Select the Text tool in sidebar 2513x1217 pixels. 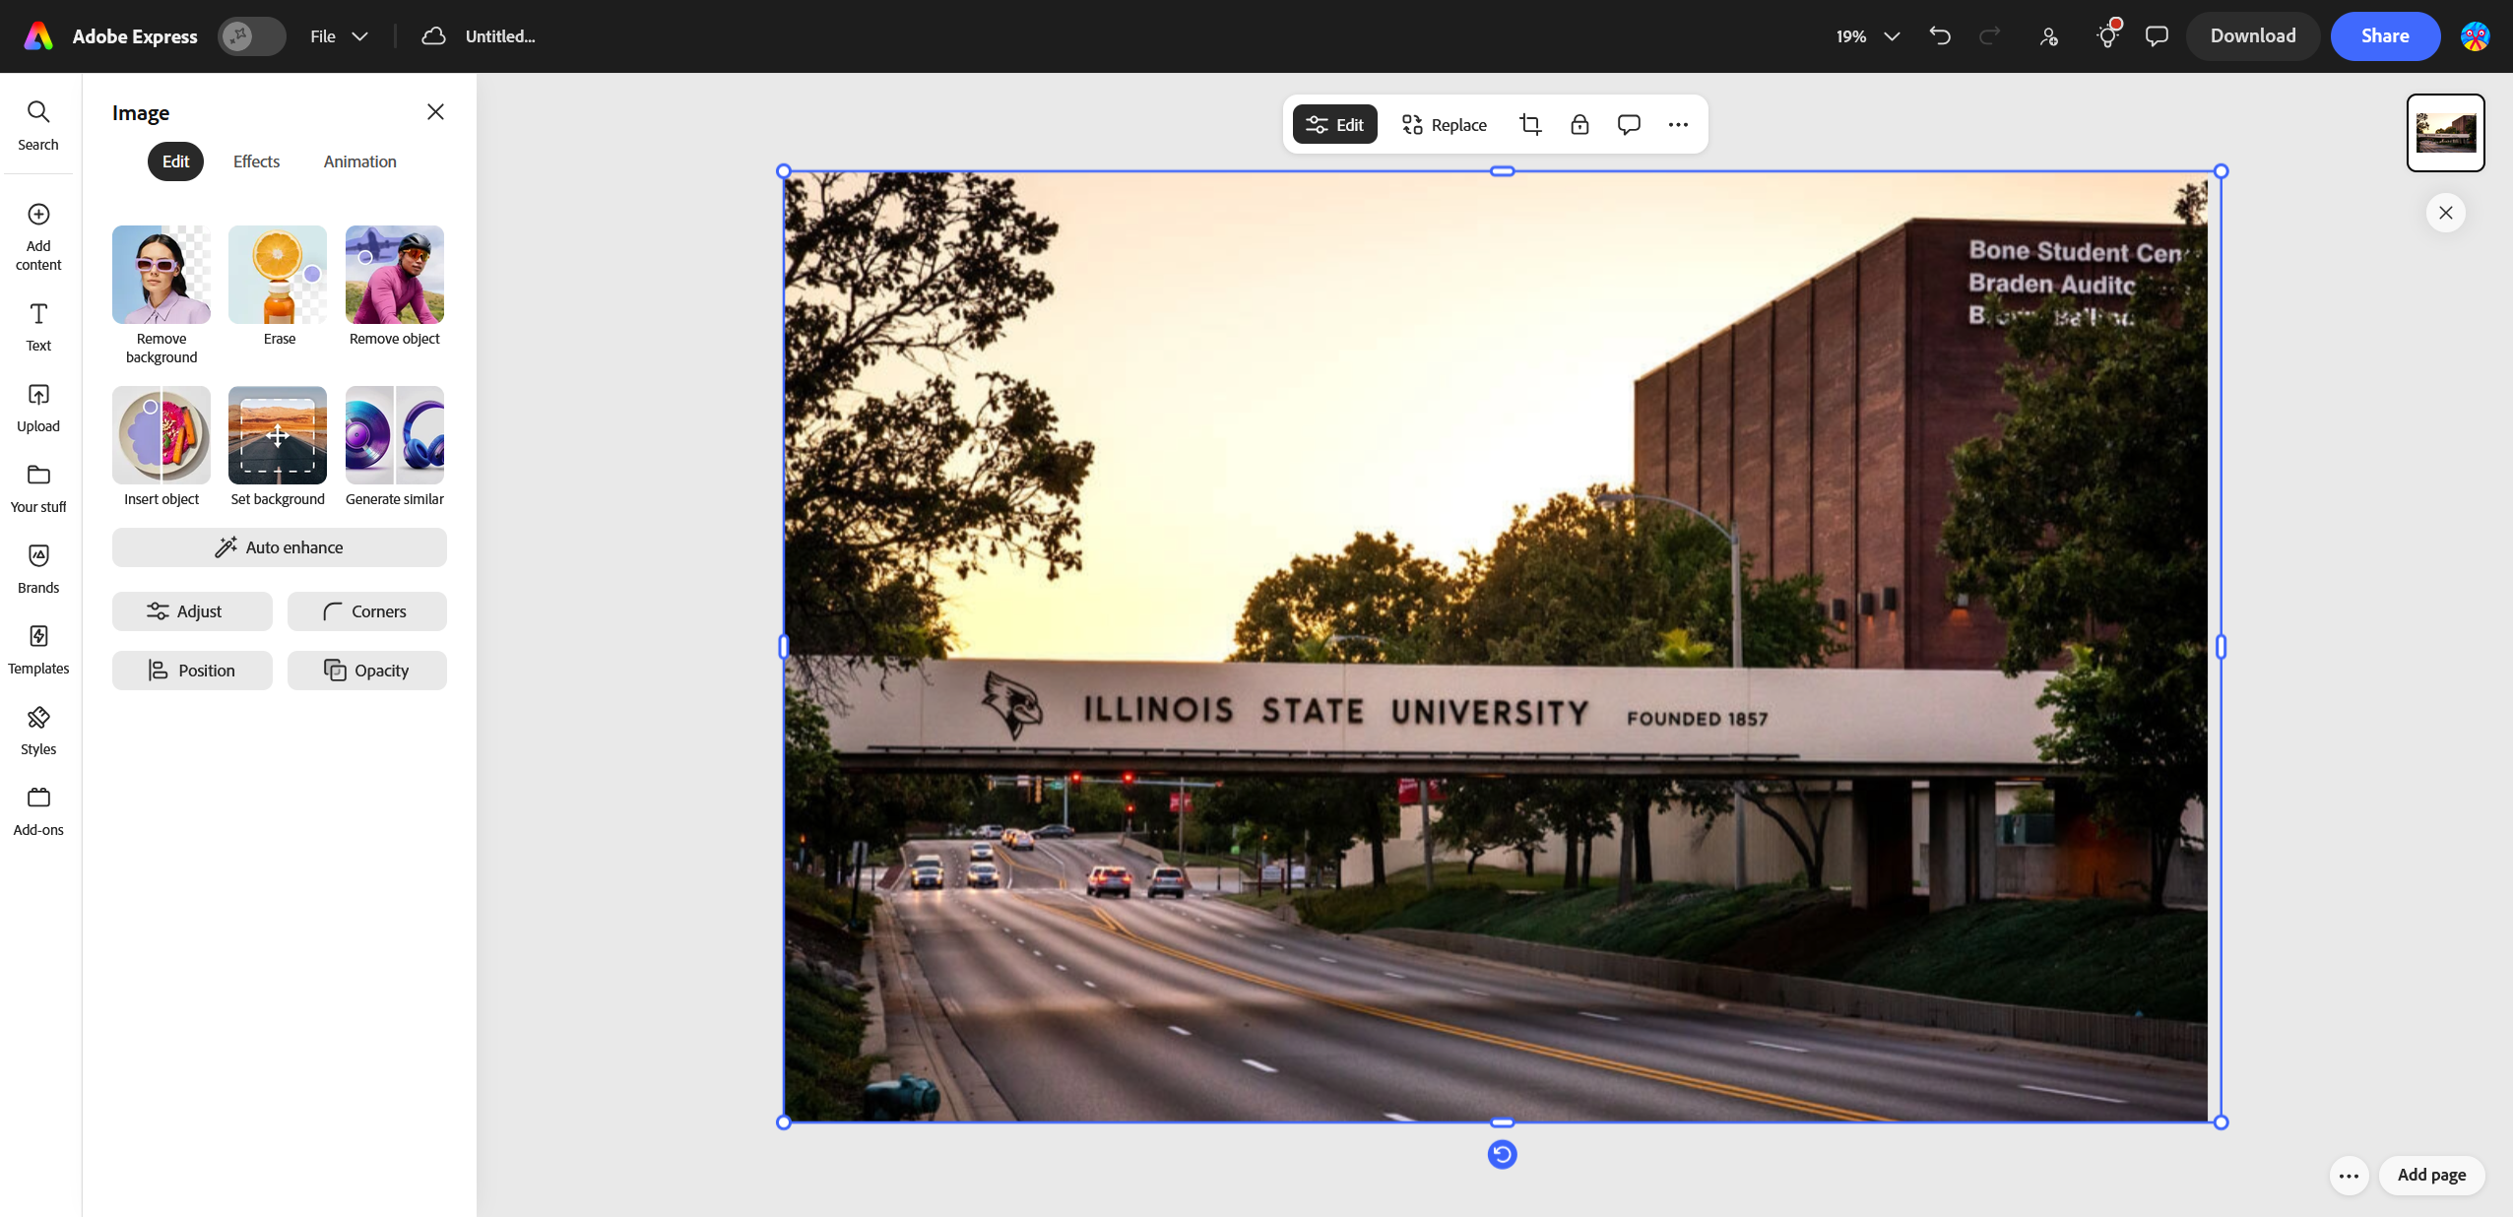click(38, 327)
